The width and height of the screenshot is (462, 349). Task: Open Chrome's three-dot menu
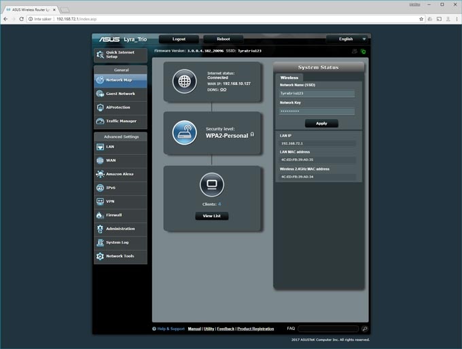pyautogui.click(x=456, y=19)
